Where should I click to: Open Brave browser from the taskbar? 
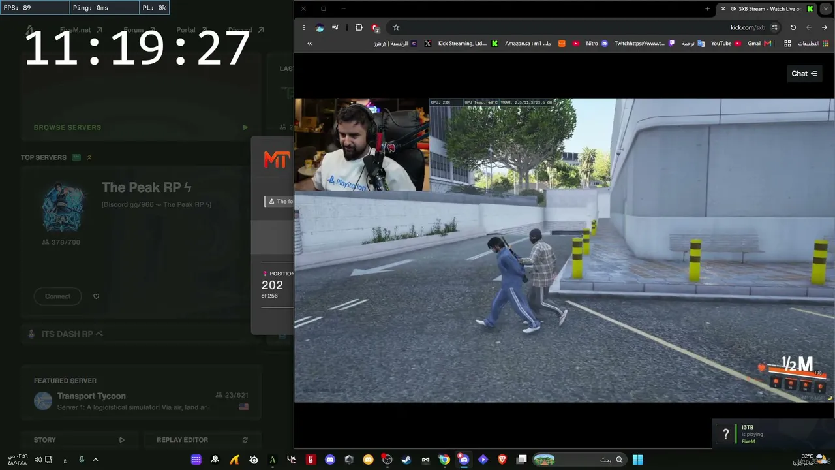point(502,460)
